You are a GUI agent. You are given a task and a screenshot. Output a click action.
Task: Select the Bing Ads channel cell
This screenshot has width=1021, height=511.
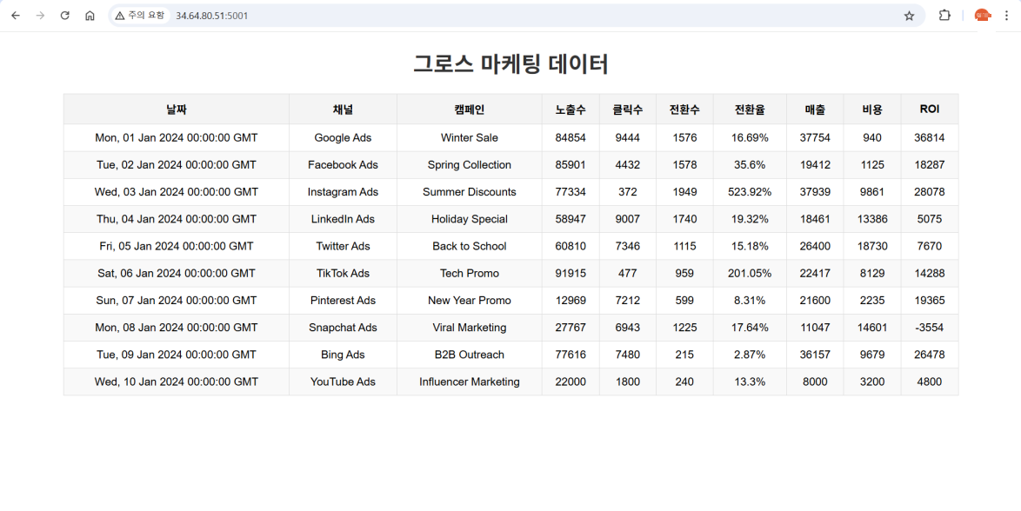[x=344, y=355]
